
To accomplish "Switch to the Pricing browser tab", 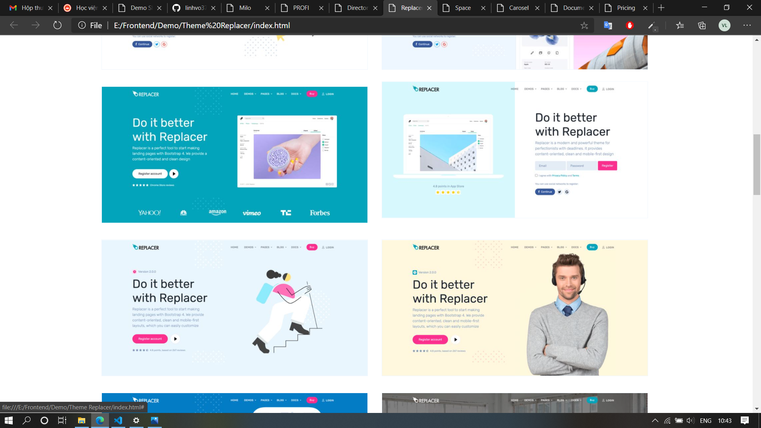I will tap(625, 8).
